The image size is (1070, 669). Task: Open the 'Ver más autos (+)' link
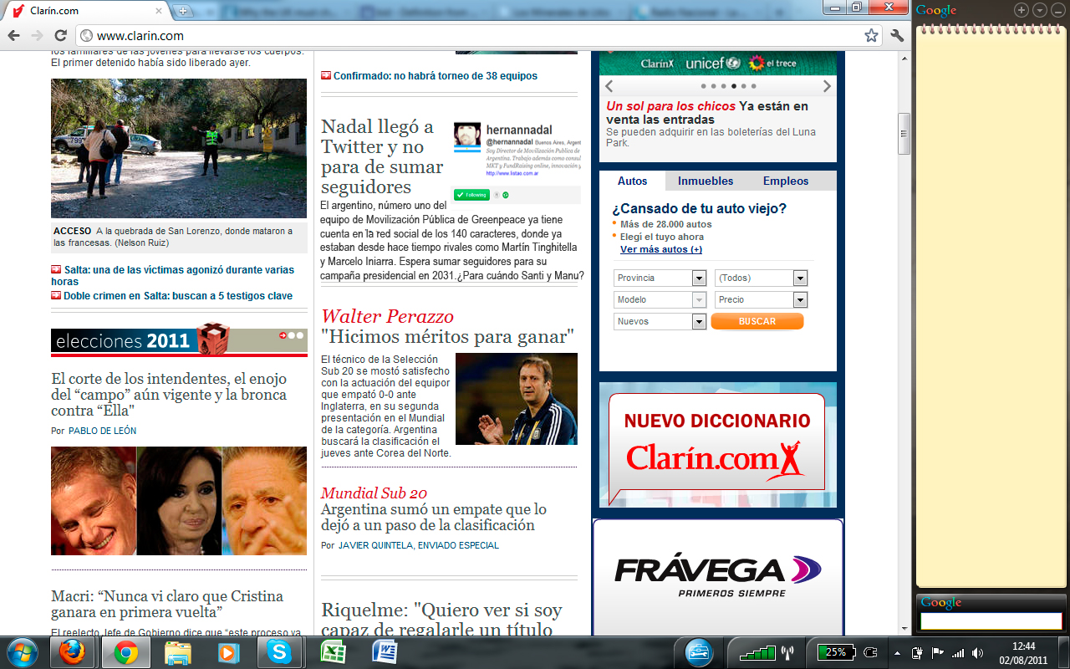coord(660,250)
